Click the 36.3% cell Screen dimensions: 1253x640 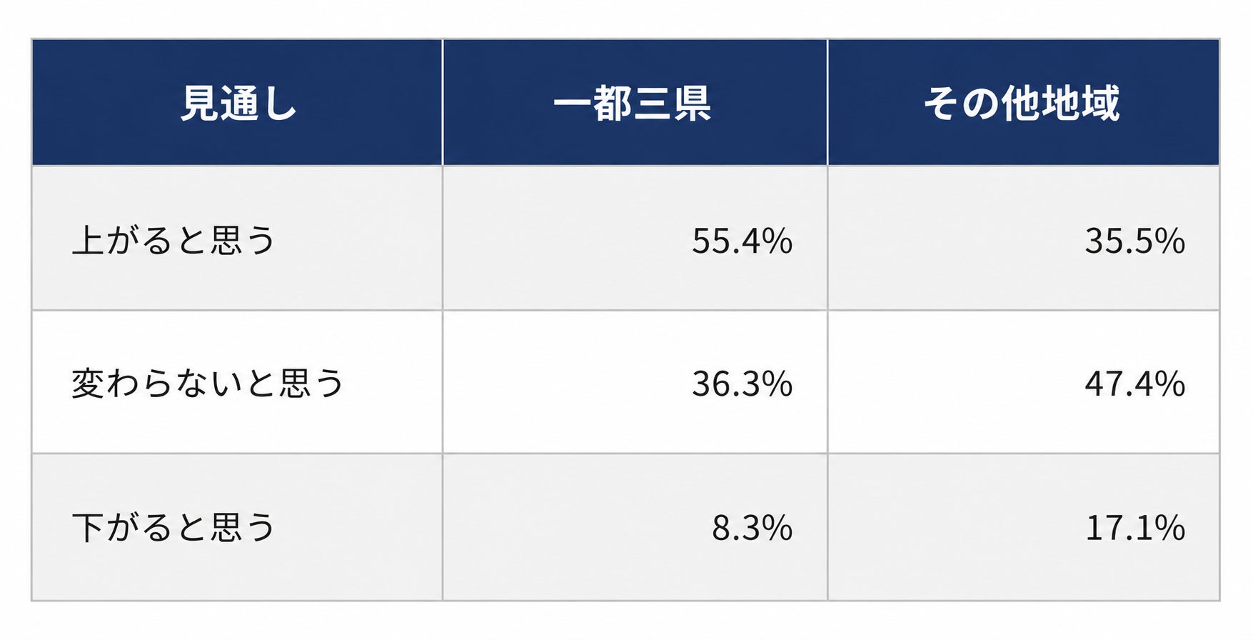click(x=742, y=384)
